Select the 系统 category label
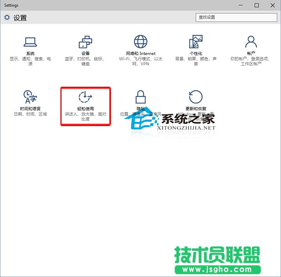 click(30, 53)
